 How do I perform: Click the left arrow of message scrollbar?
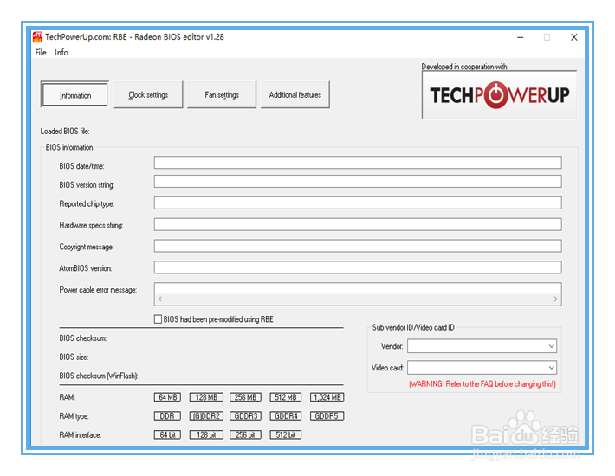160,299
